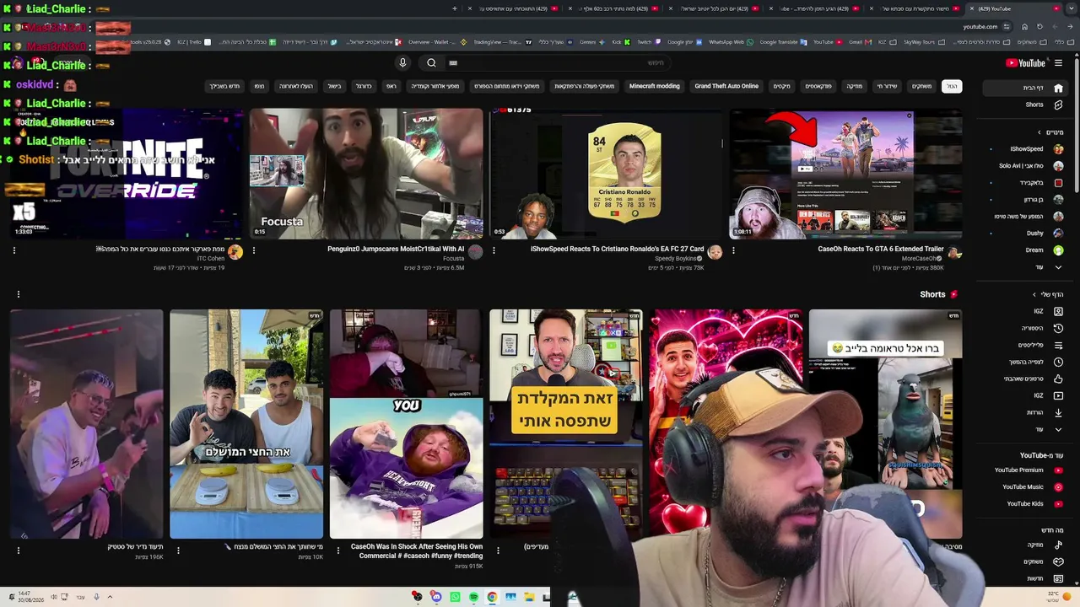This screenshot has height=607, width=1080.
Task: Open the Dushy subscription channel
Action: click(x=1027, y=234)
